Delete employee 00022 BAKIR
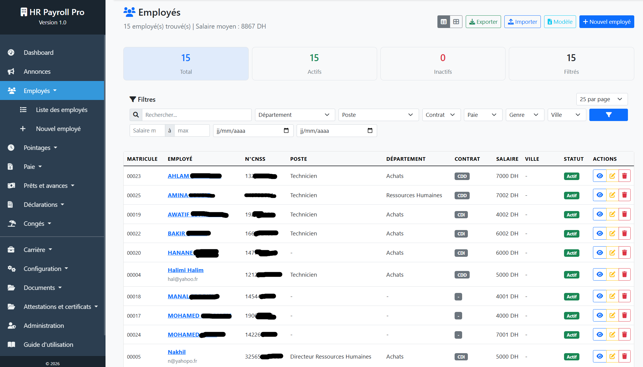Viewport: 643px width, 367px height. tap(625, 233)
